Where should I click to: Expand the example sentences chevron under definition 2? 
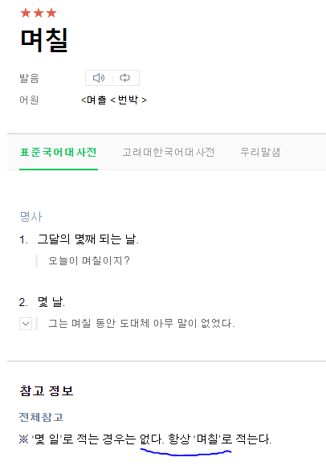click(26, 324)
